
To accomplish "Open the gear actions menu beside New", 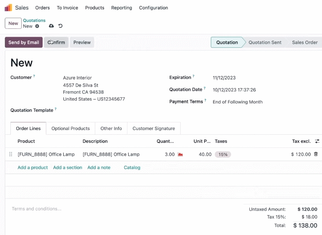I will click(x=37, y=26).
